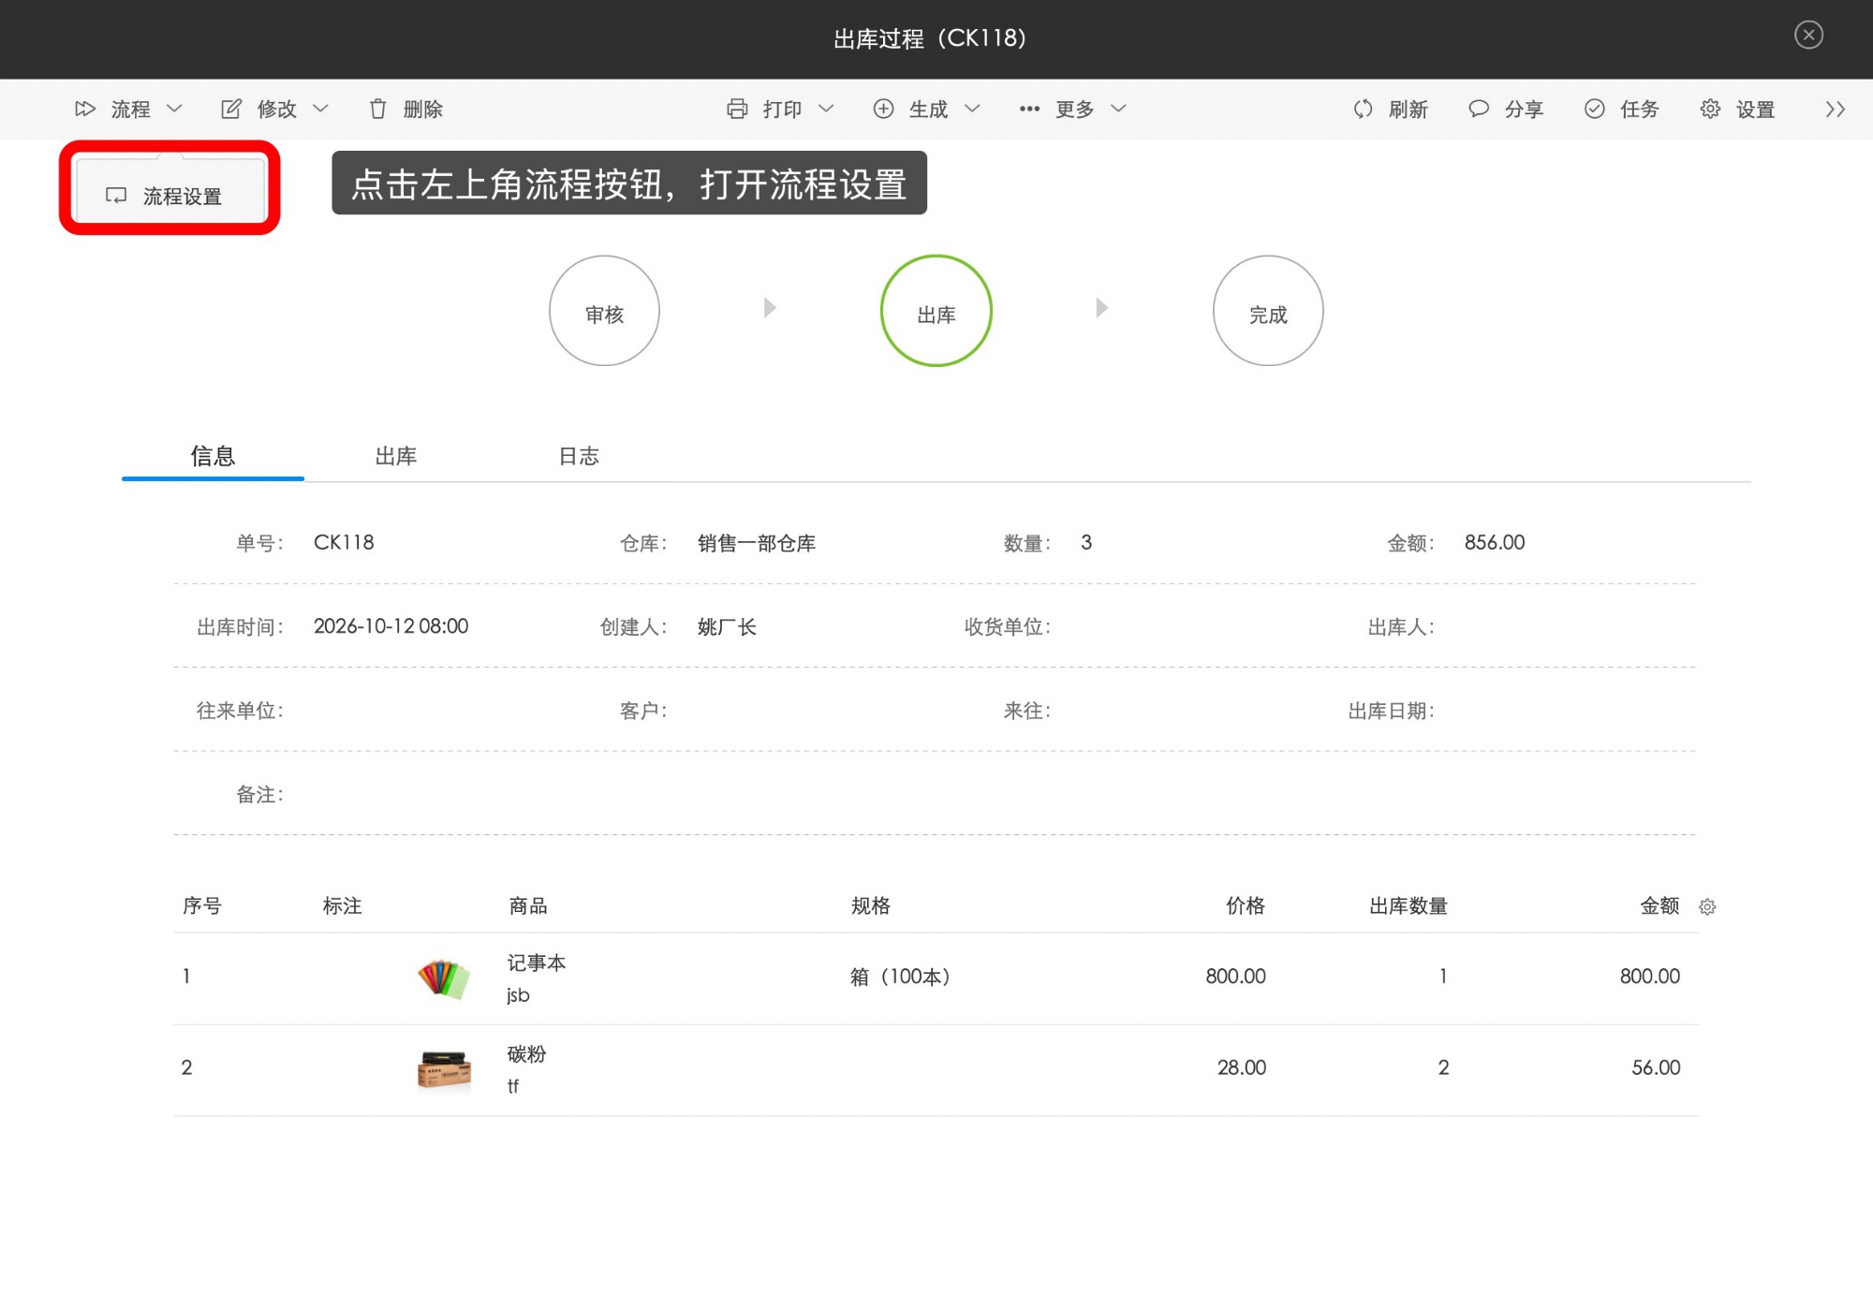1873x1294 pixels.
Task: Click the 箱（100本）spec cell
Action: tap(900, 977)
